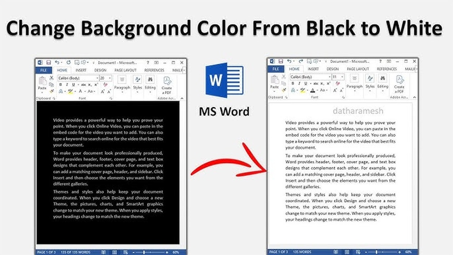453x255 pixels.
Task: Grow font size in white-page Word window
Action: click(x=335, y=91)
